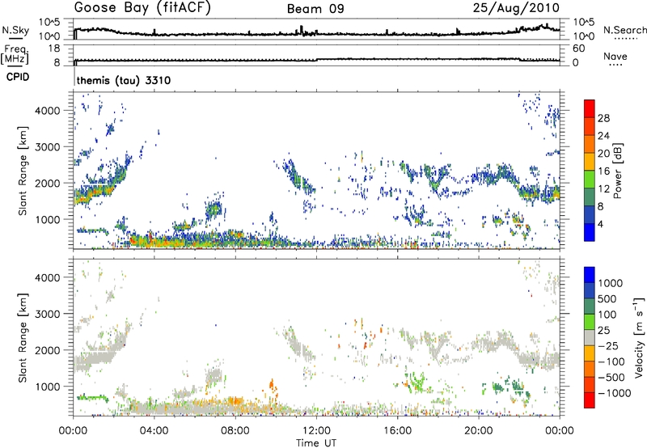
Task: Click the red -1000 velocity color band
Action: click(x=590, y=400)
